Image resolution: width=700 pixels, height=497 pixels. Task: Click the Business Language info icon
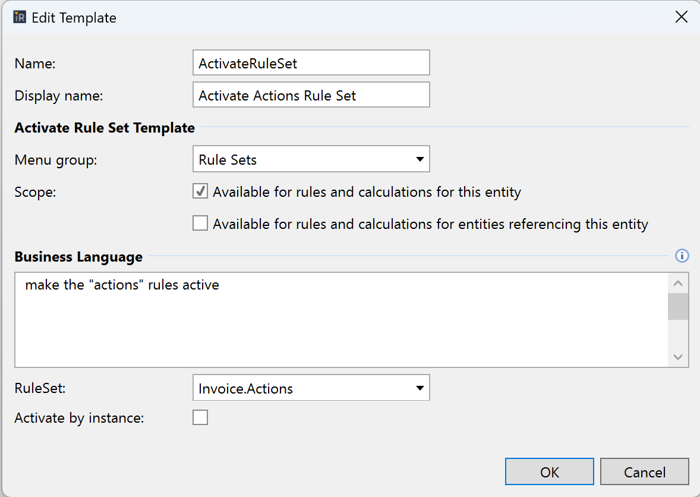pos(682,256)
